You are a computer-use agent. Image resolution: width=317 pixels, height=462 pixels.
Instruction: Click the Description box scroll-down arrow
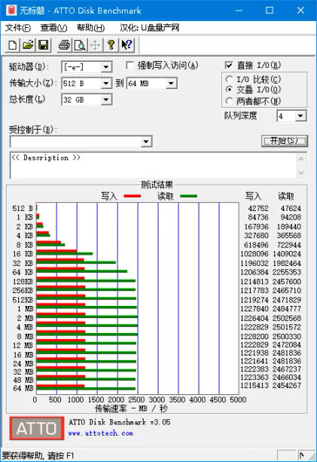point(301,173)
